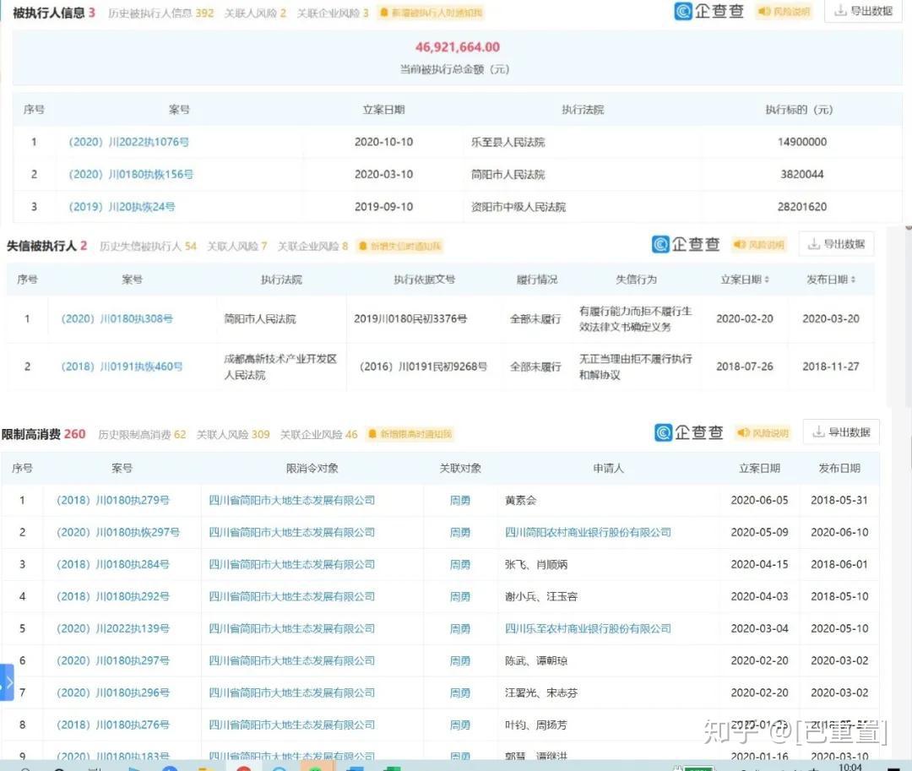Open case (2020)川2022执139号
The width and height of the screenshot is (912, 771).
(113, 628)
